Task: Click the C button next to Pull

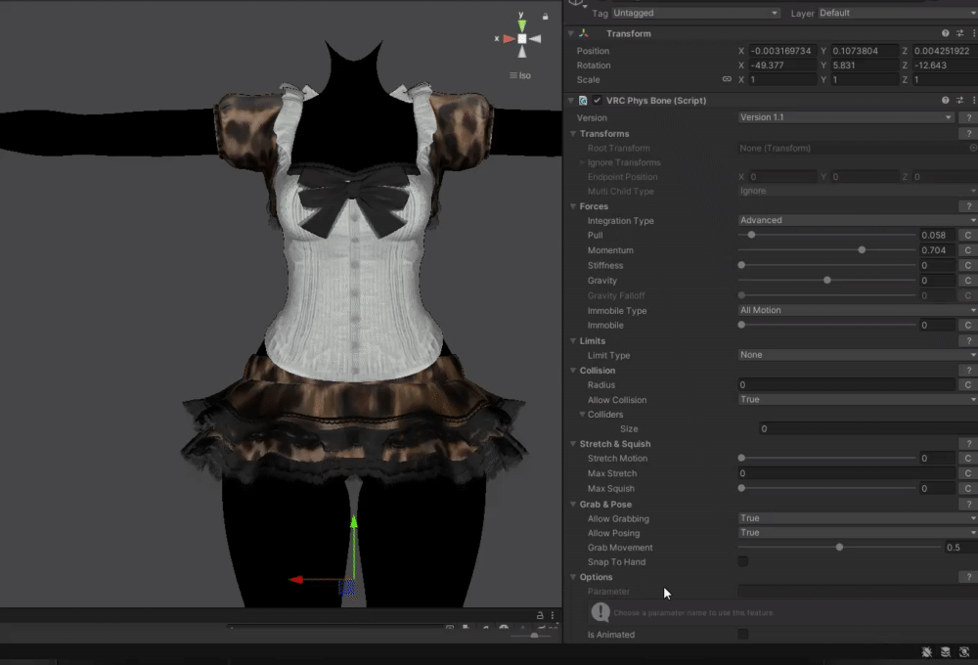Action: pyautogui.click(x=967, y=236)
